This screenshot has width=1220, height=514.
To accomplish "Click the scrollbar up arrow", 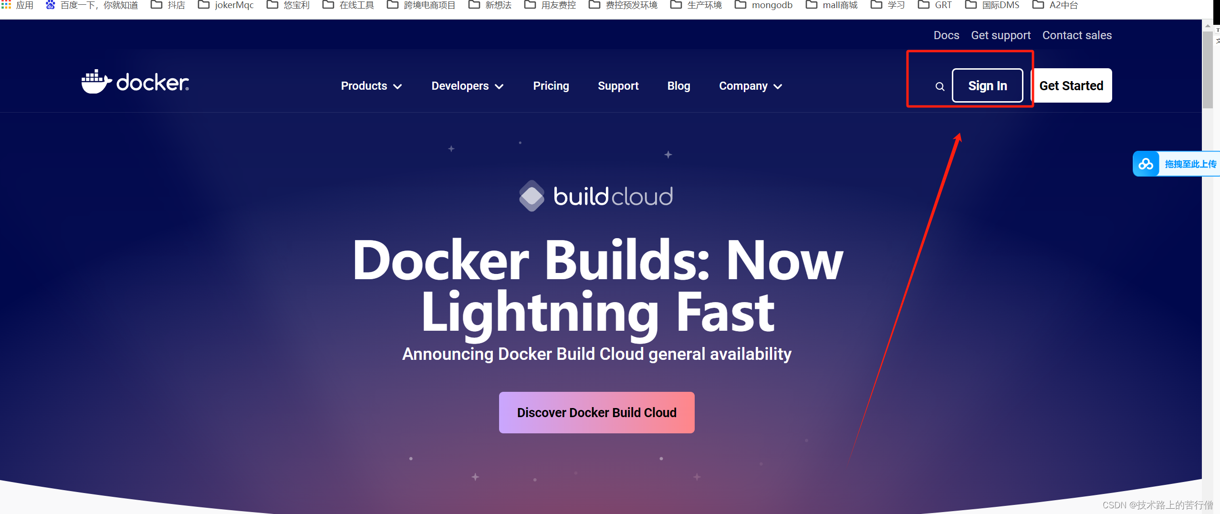I will pyautogui.click(x=1208, y=26).
